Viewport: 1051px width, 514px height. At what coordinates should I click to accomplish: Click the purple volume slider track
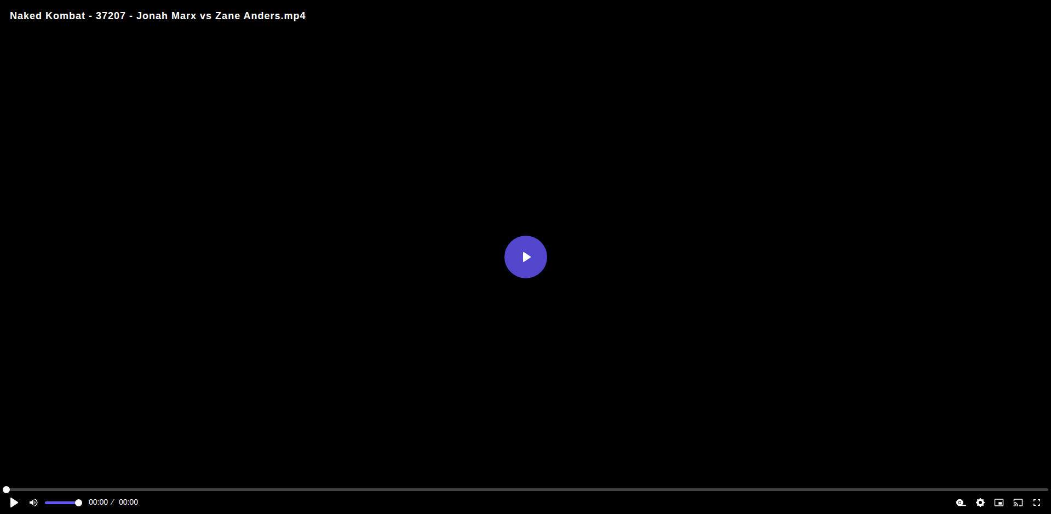[x=61, y=503]
